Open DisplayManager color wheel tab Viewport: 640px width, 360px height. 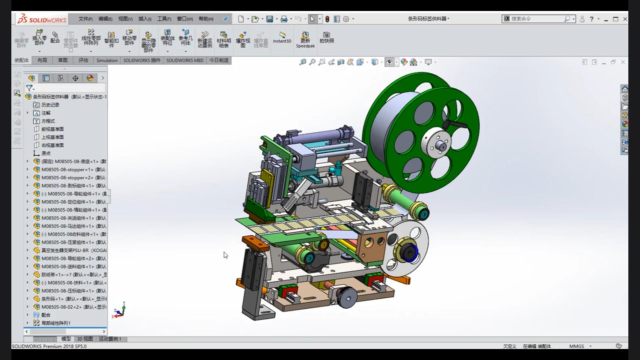tap(90, 78)
